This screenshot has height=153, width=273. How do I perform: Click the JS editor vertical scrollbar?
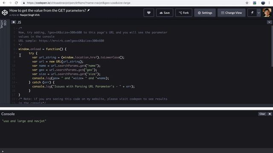coord(272,46)
